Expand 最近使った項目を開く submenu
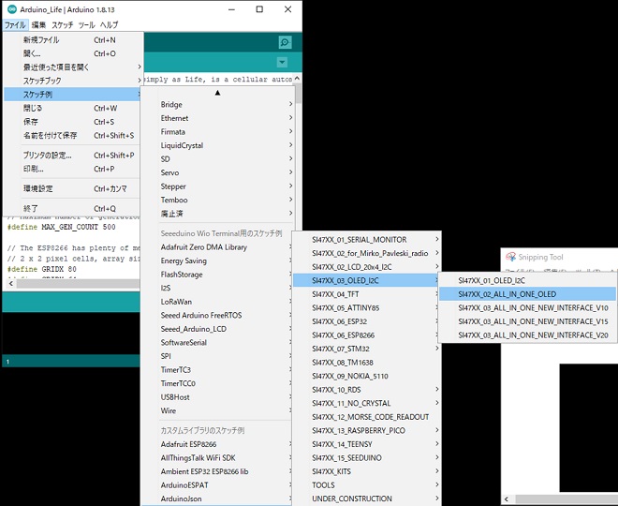 click(72, 67)
